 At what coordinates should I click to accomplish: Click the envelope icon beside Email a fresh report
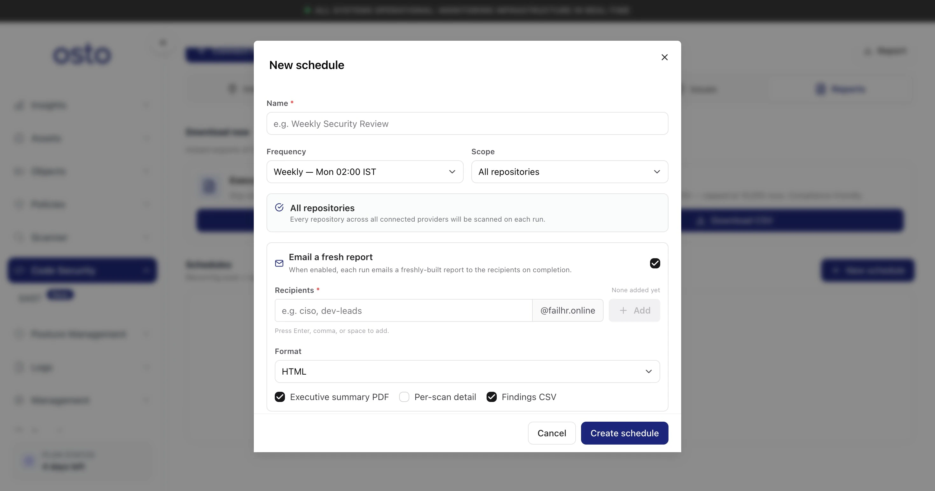(279, 263)
